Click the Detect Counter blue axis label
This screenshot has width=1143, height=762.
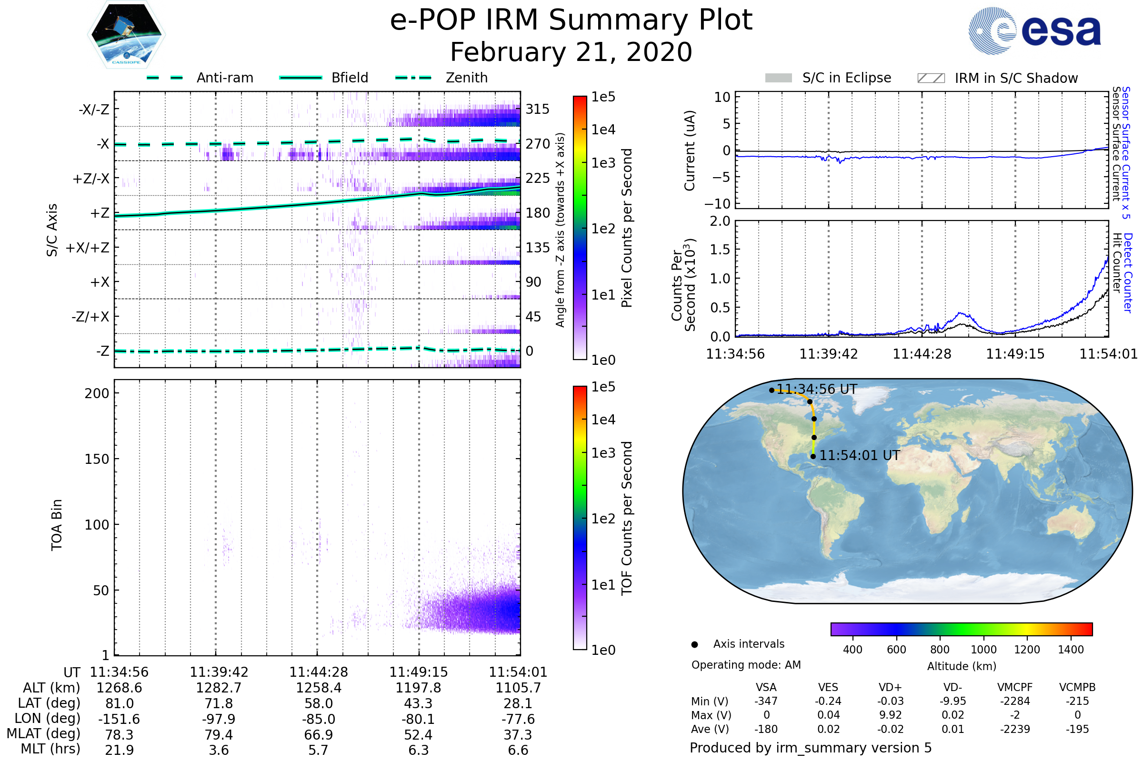coord(1128,273)
